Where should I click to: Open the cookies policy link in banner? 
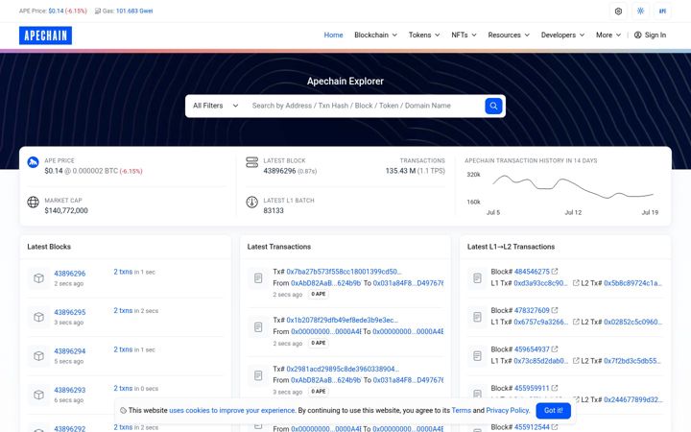(232, 411)
